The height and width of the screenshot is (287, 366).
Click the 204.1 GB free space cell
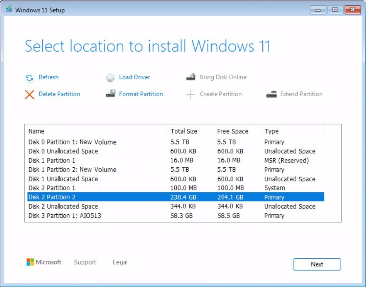coord(231,197)
